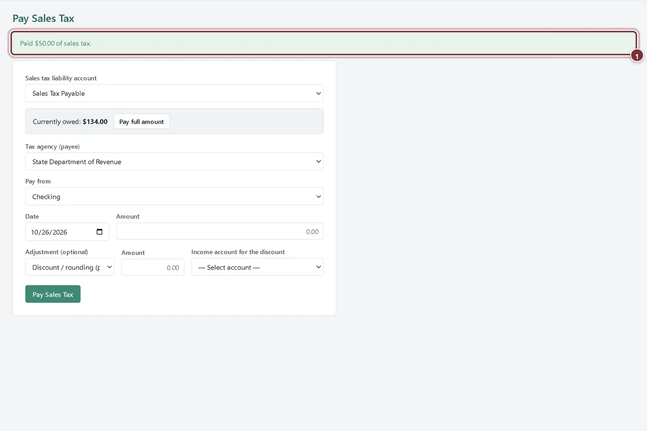Image resolution: width=647 pixels, height=431 pixels.
Task: Click the Pay Sales Tax page heading
Action: pyautogui.click(x=43, y=18)
